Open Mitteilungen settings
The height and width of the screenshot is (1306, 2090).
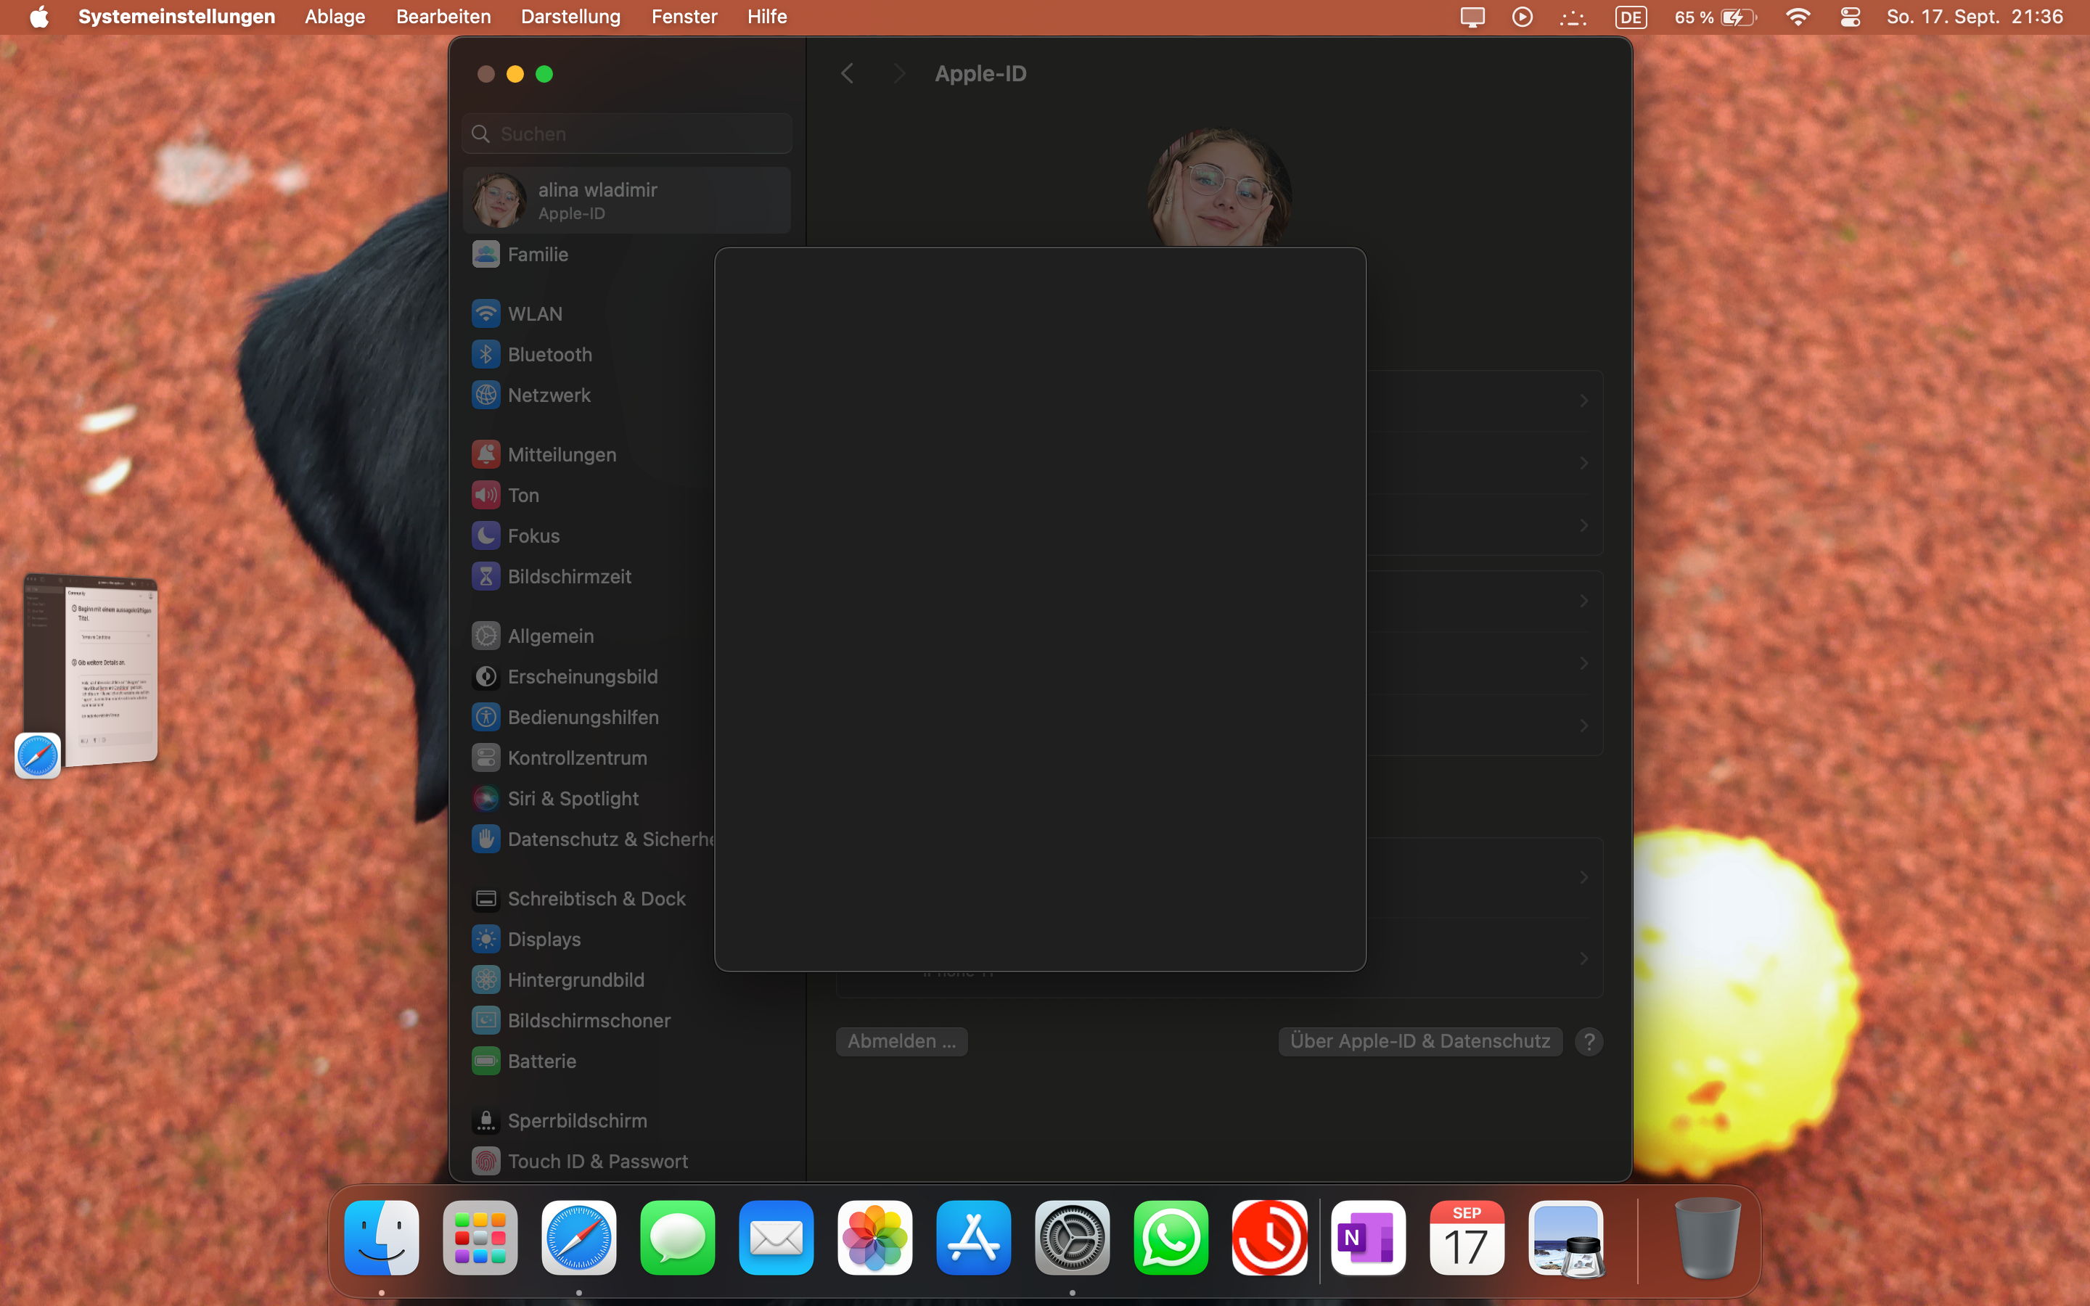point(562,454)
